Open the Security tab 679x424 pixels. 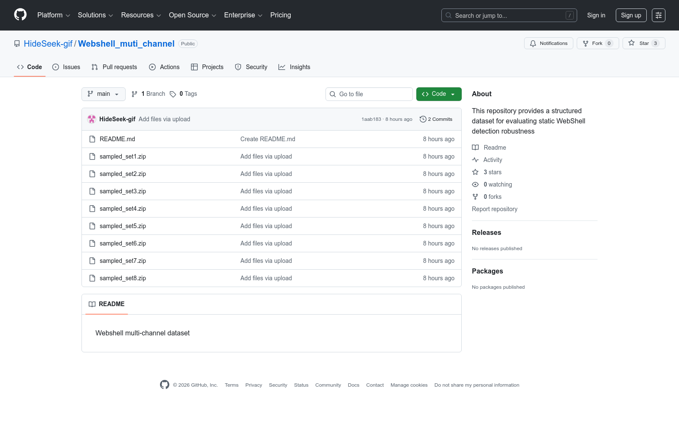(251, 67)
